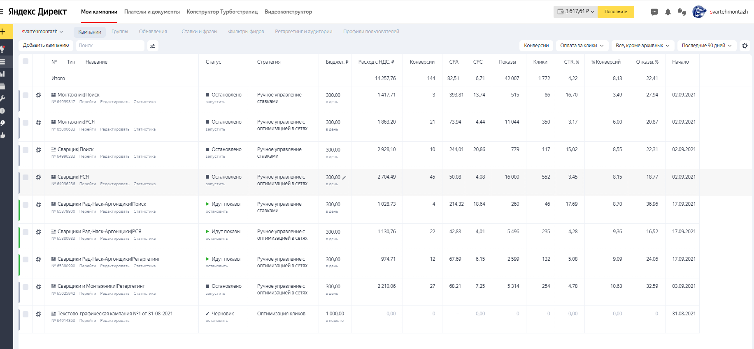
Task: Open the filter sliders icon beside search
Action: tap(153, 46)
